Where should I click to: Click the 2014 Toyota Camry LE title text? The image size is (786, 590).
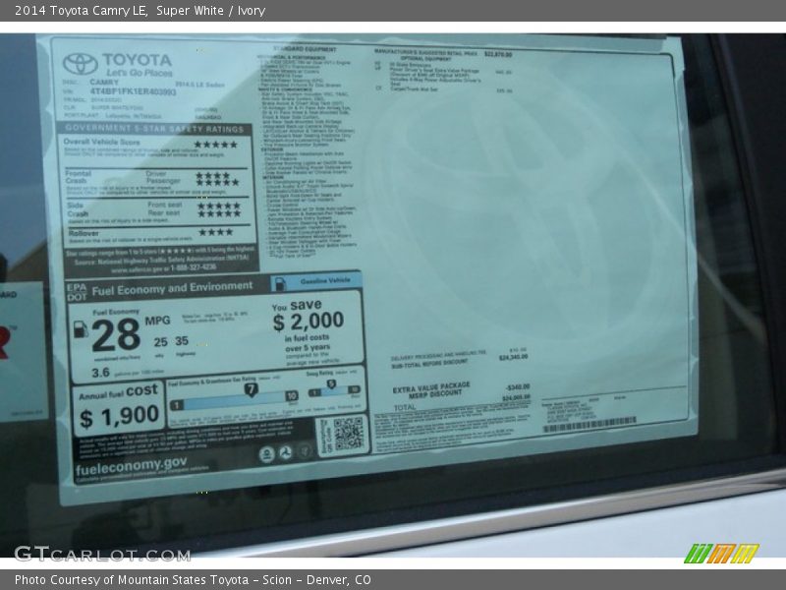click(x=81, y=11)
